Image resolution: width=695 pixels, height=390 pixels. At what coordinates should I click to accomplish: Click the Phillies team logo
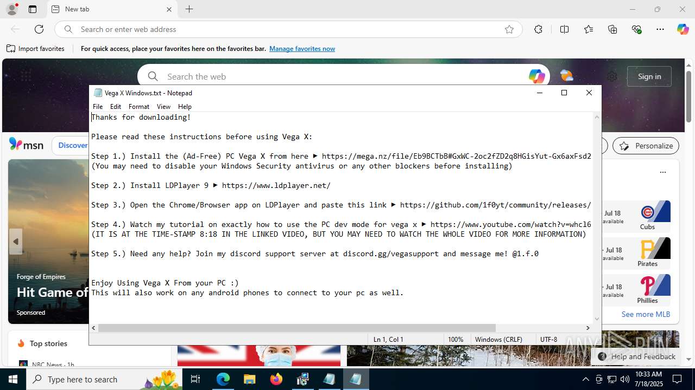coord(647,285)
